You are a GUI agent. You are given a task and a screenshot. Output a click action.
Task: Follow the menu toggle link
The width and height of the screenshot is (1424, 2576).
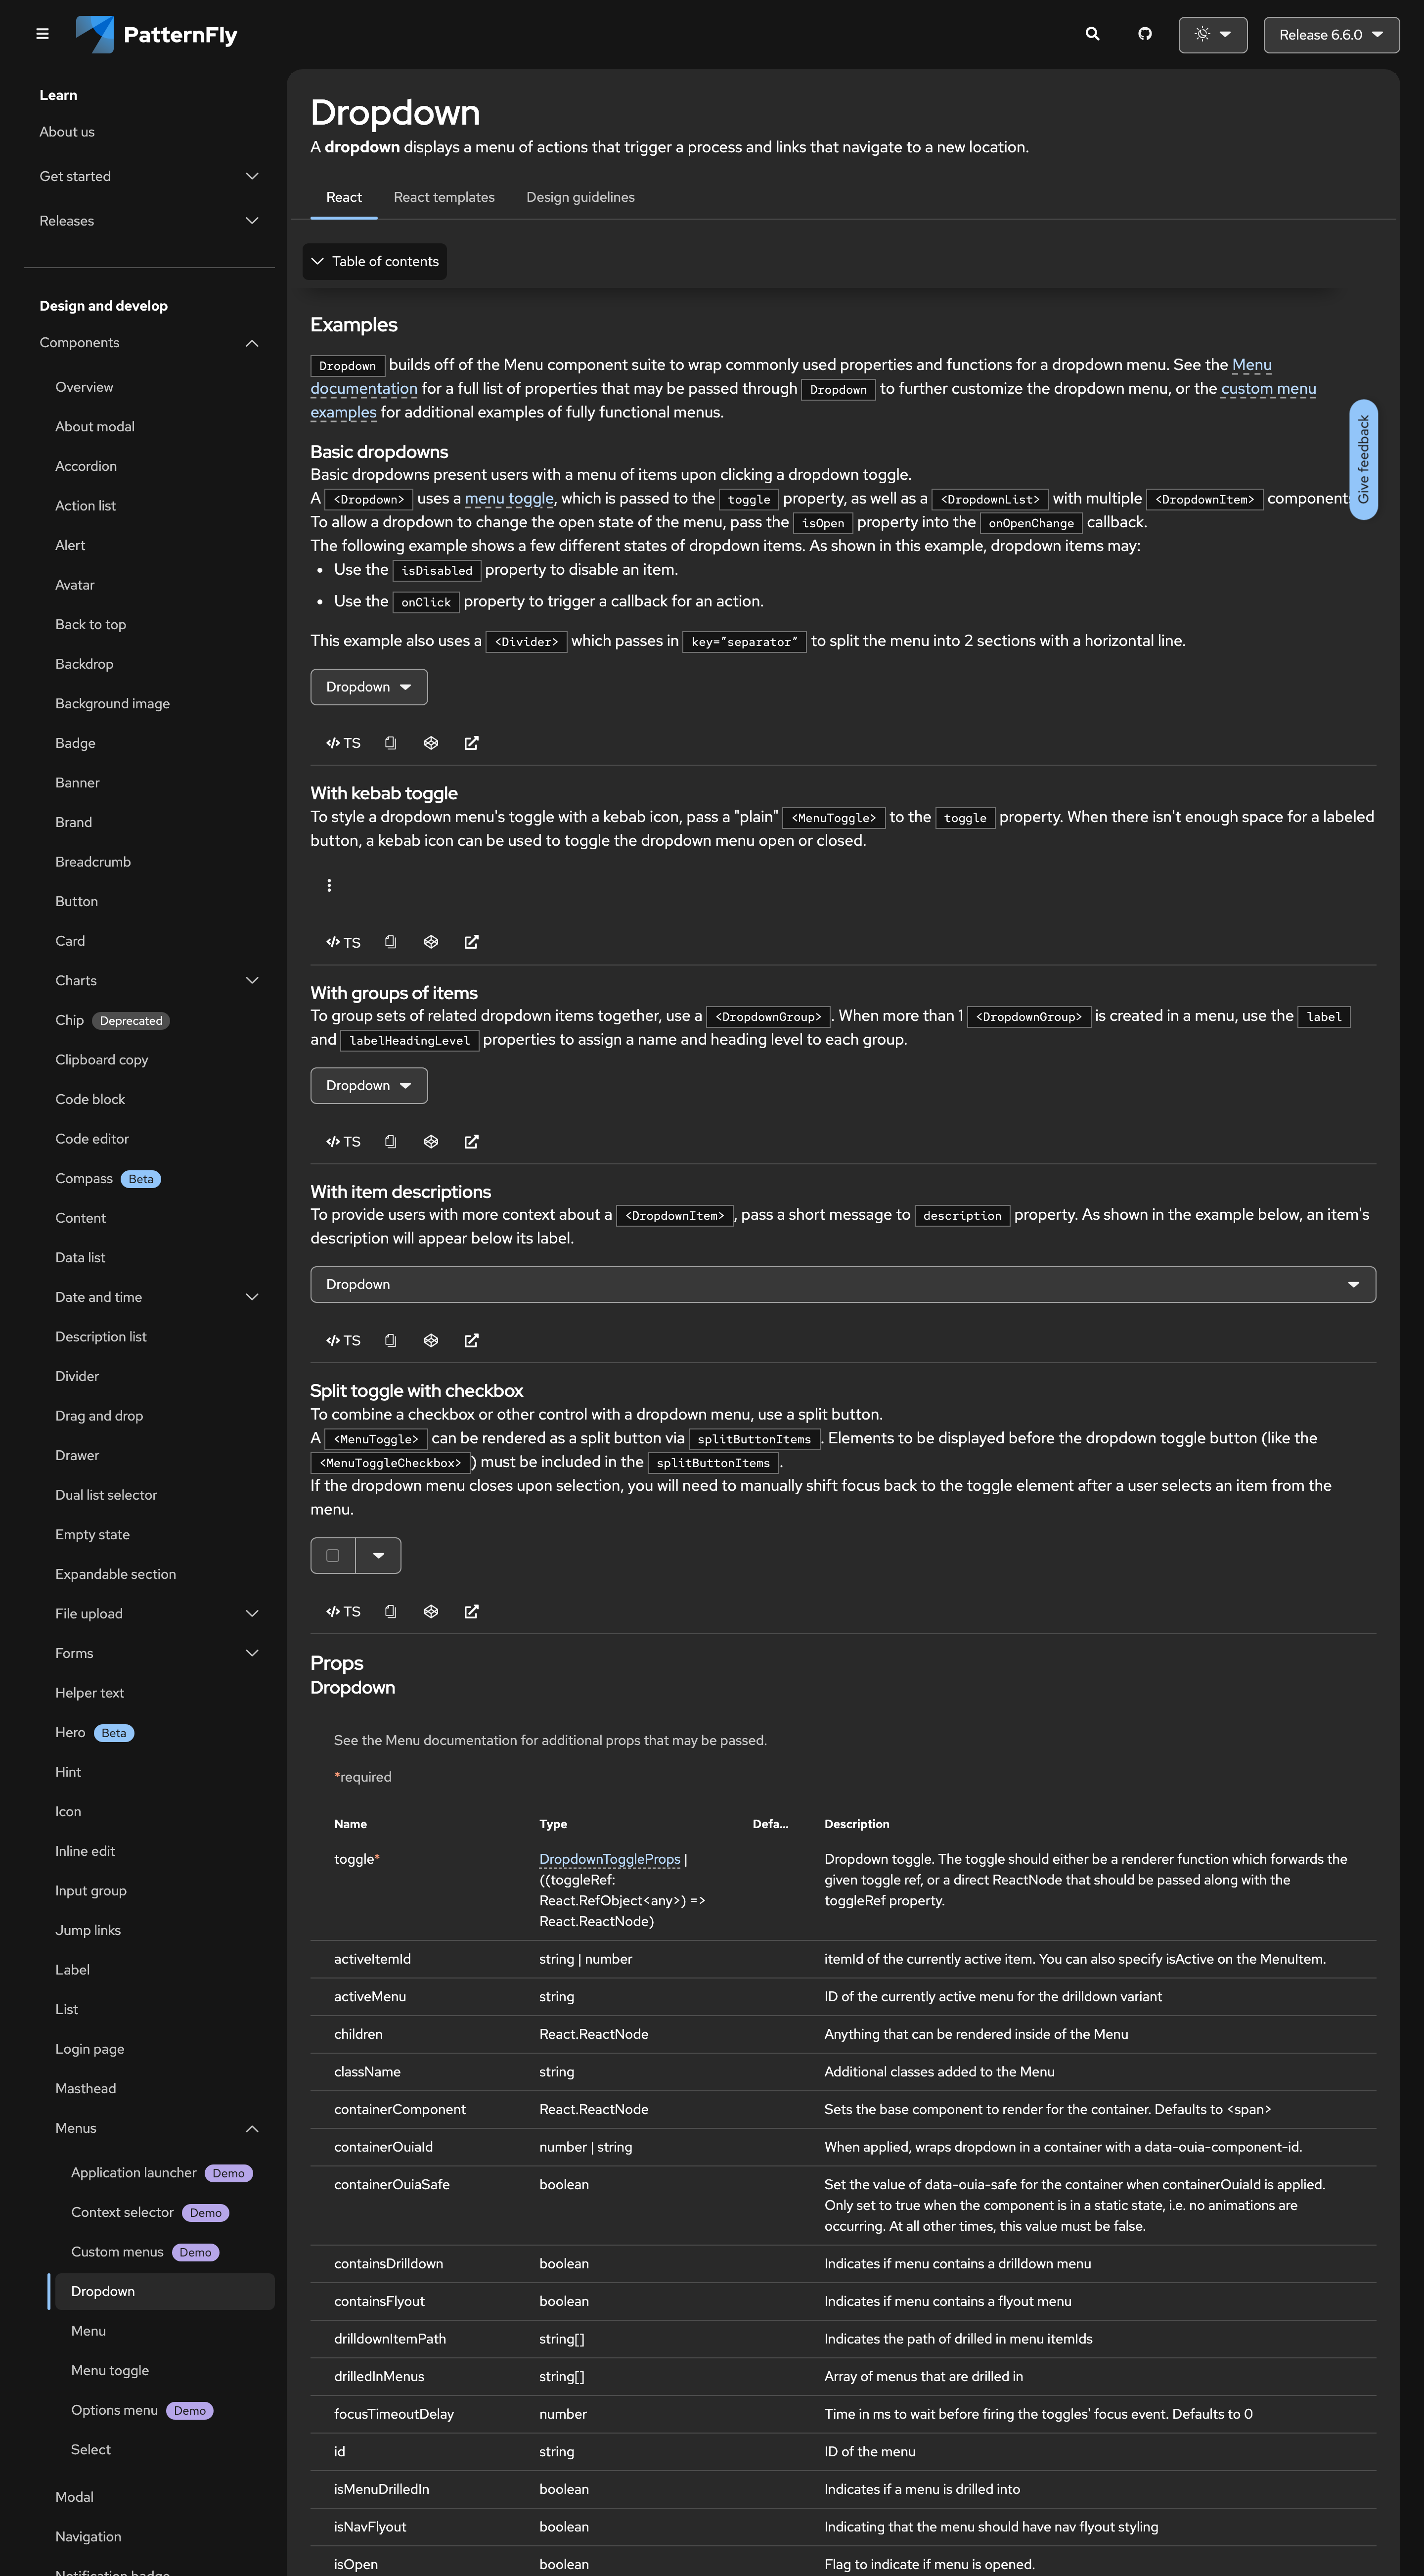tap(509, 498)
